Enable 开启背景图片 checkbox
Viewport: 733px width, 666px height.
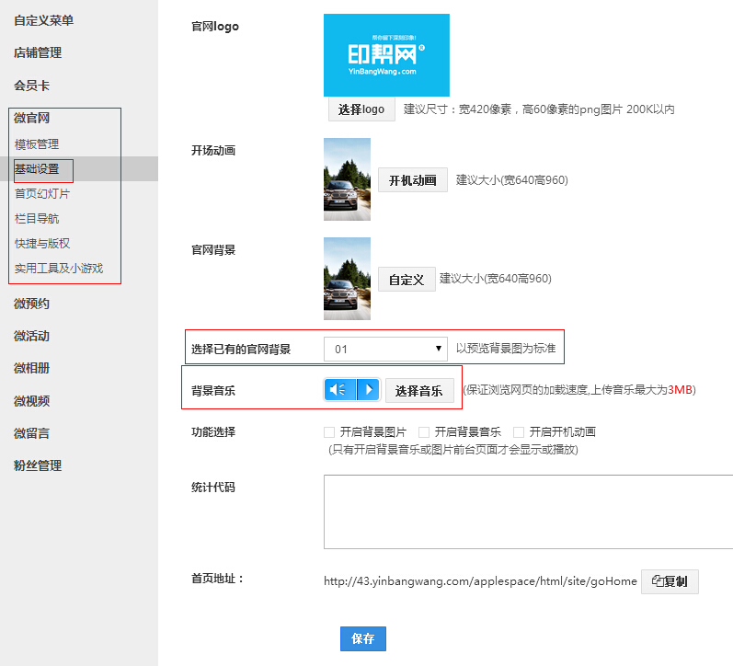click(329, 431)
